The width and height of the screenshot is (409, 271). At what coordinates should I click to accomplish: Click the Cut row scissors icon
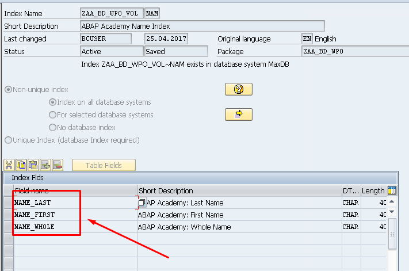pyautogui.click(x=9, y=165)
